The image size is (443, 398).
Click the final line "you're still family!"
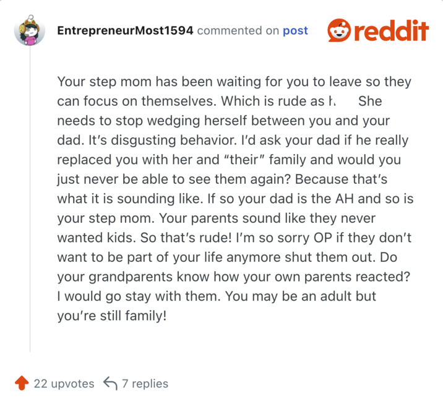click(112, 316)
